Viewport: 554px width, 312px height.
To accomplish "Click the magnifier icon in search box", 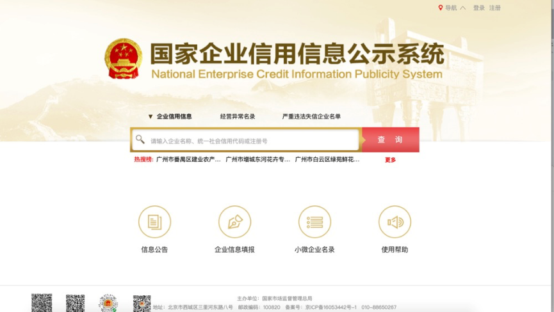I will pos(140,139).
